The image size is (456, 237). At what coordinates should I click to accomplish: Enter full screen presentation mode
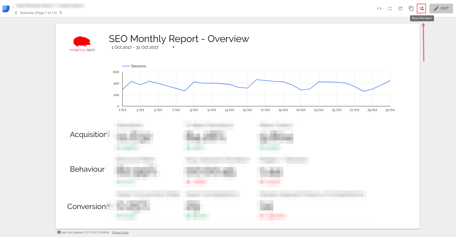coord(390,8)
